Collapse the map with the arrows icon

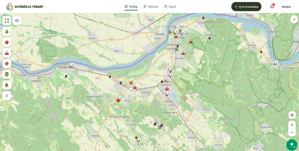[294, 19]
